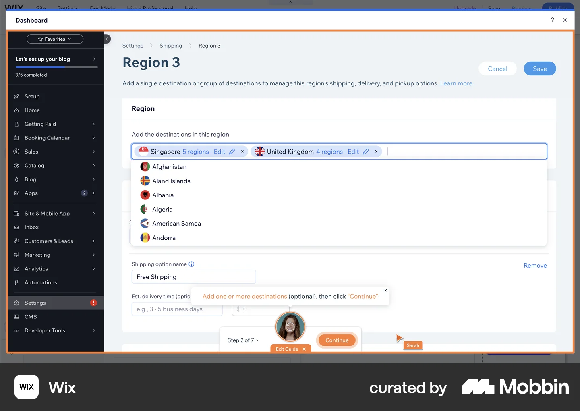
Task: Click the blog setup progress bar
Action: click(x=56, y=67)
